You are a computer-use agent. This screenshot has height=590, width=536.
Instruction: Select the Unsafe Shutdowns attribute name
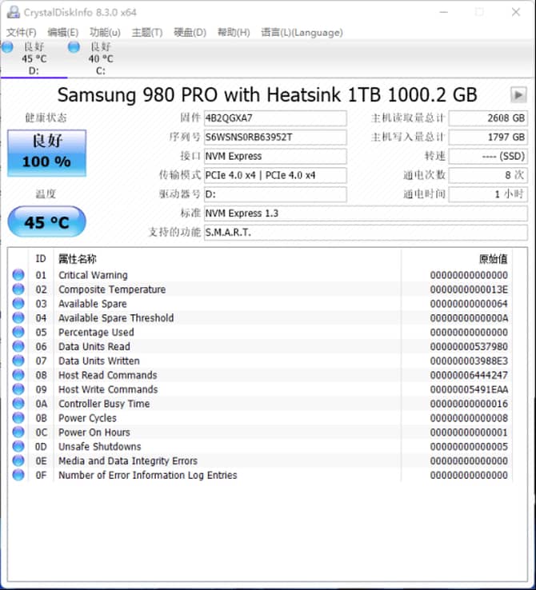tap(100, 447)
